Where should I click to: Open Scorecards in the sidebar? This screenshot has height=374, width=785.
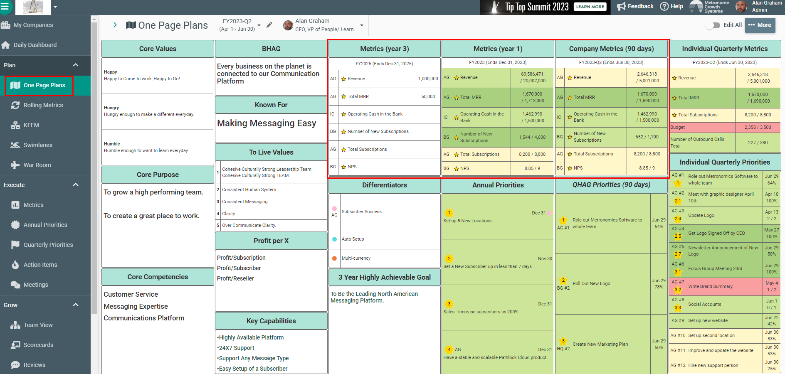[x=38, y=345]
